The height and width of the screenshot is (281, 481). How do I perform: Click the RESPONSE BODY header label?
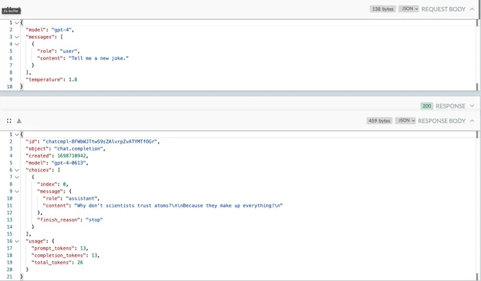point(441,121)
